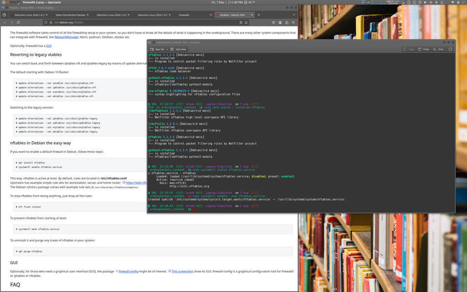
Task: Switch to the Firewalld tab
Action: pyautogui.click(x=194, y=15)
